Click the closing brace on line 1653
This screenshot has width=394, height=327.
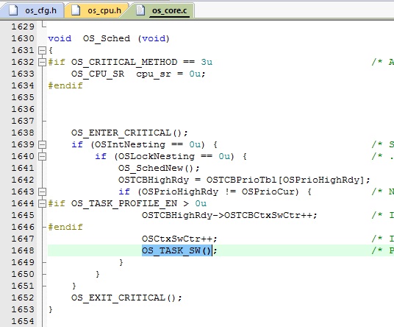click(x=51, y=309)
